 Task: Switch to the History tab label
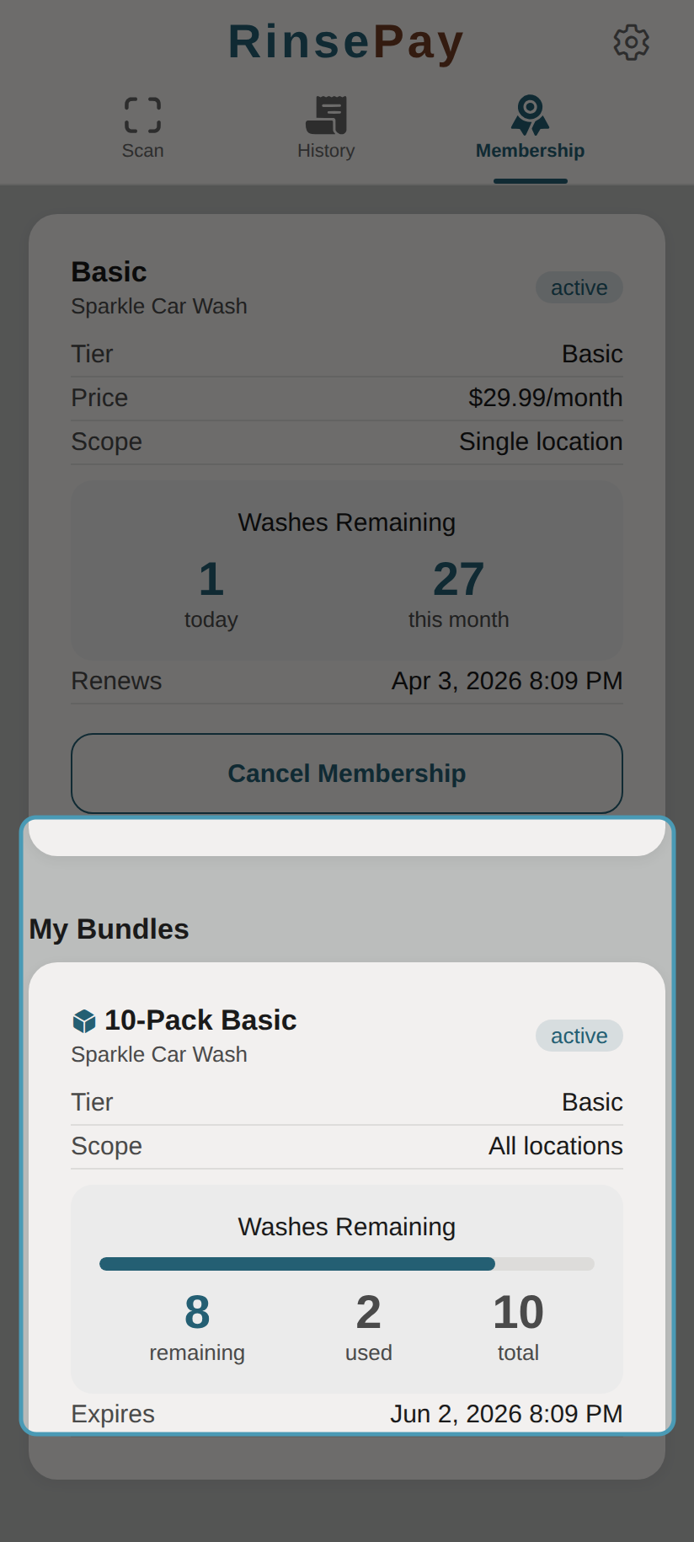click(326, 151)
